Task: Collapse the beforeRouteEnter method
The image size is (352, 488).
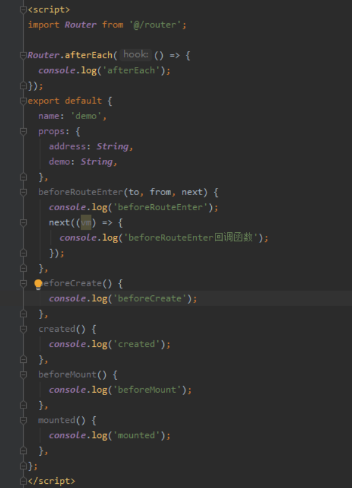Action: (23, 192)
